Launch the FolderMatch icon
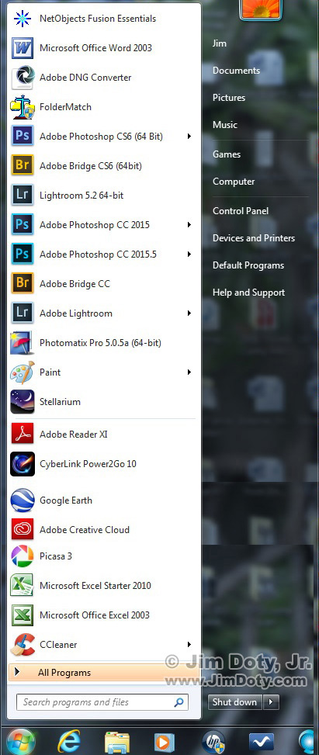The width and height of the screenshot is (319, 755). click(23, 107)
